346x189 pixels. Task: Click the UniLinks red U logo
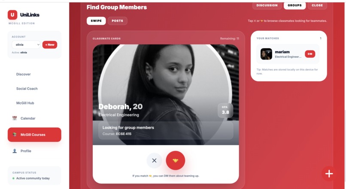(12, 15)
